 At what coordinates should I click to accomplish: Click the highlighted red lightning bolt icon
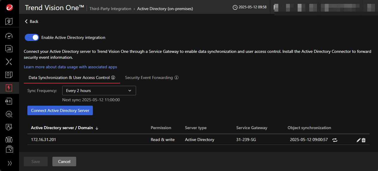coord(9,88)
